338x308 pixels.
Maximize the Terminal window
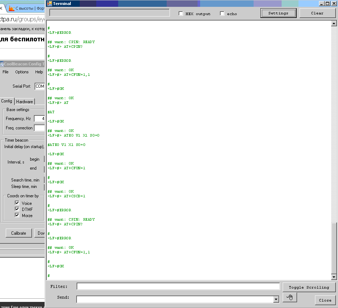(x=327, y=4)
